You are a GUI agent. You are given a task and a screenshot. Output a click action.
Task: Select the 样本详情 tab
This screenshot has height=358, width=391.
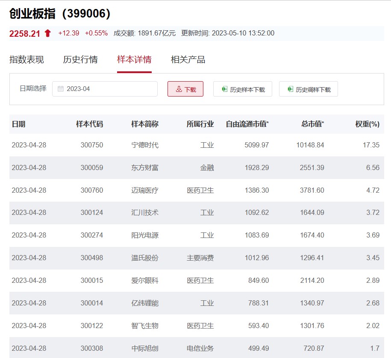(134, 59)
